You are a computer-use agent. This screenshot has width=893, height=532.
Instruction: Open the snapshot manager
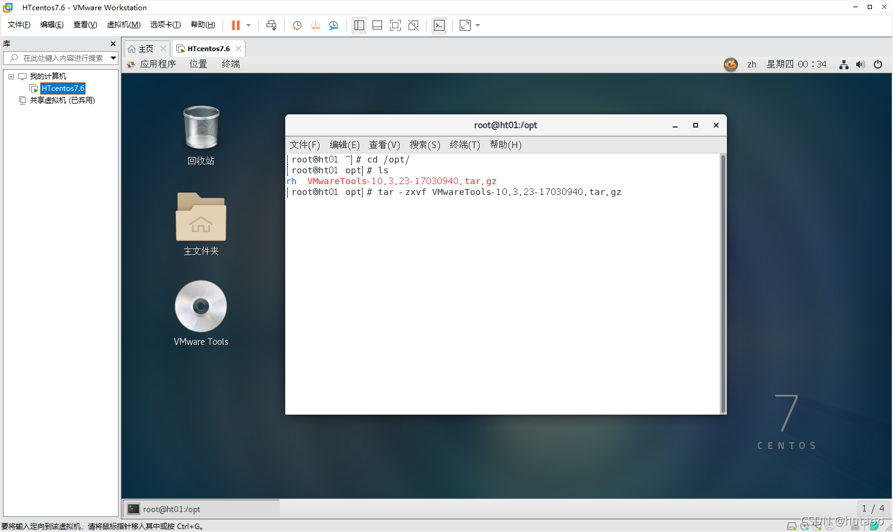tap(333, 25)
